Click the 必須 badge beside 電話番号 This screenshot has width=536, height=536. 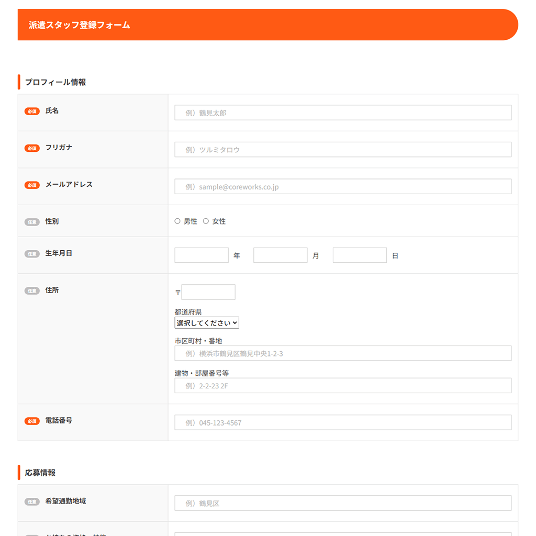coord(32,421)
